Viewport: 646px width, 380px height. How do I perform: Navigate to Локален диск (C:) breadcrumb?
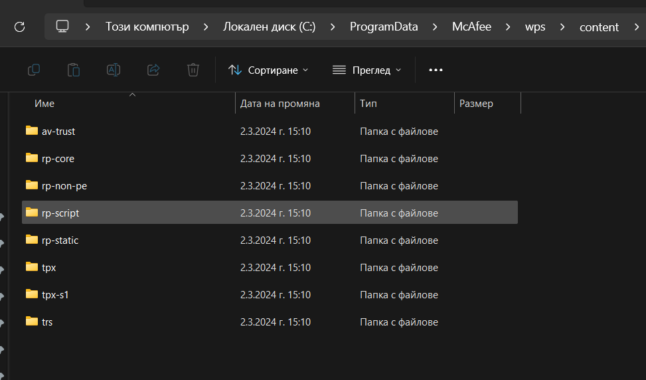click(269, 27)
